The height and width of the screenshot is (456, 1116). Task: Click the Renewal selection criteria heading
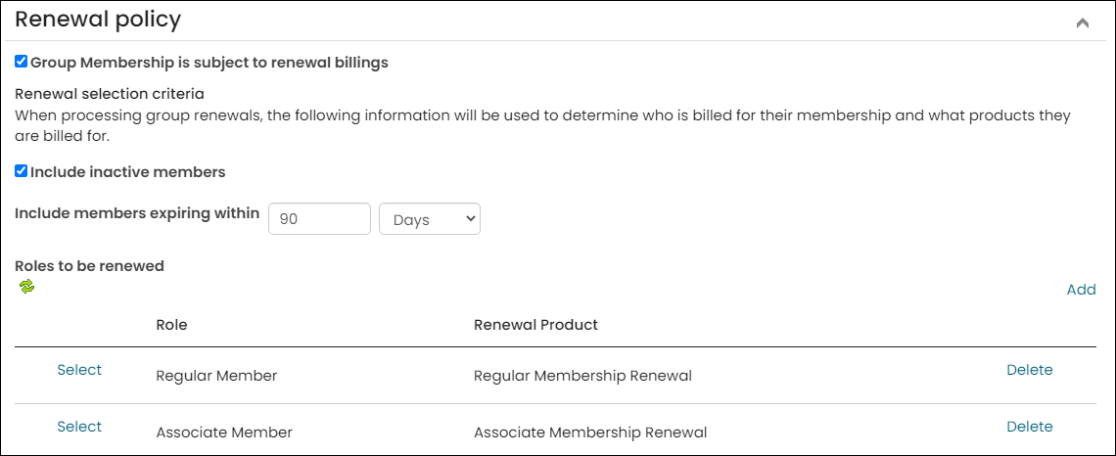[110, 93]
